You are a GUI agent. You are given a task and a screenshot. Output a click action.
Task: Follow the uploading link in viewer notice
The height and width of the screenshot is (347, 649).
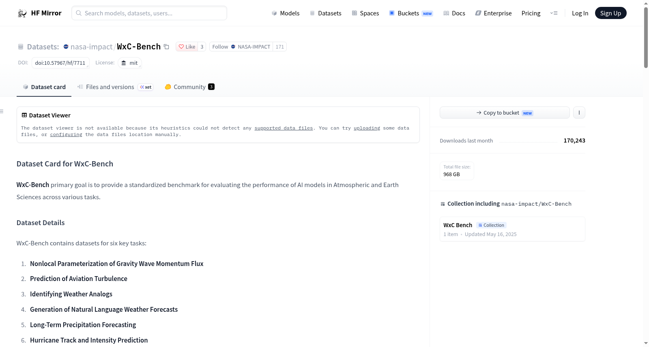coord(367,128)
